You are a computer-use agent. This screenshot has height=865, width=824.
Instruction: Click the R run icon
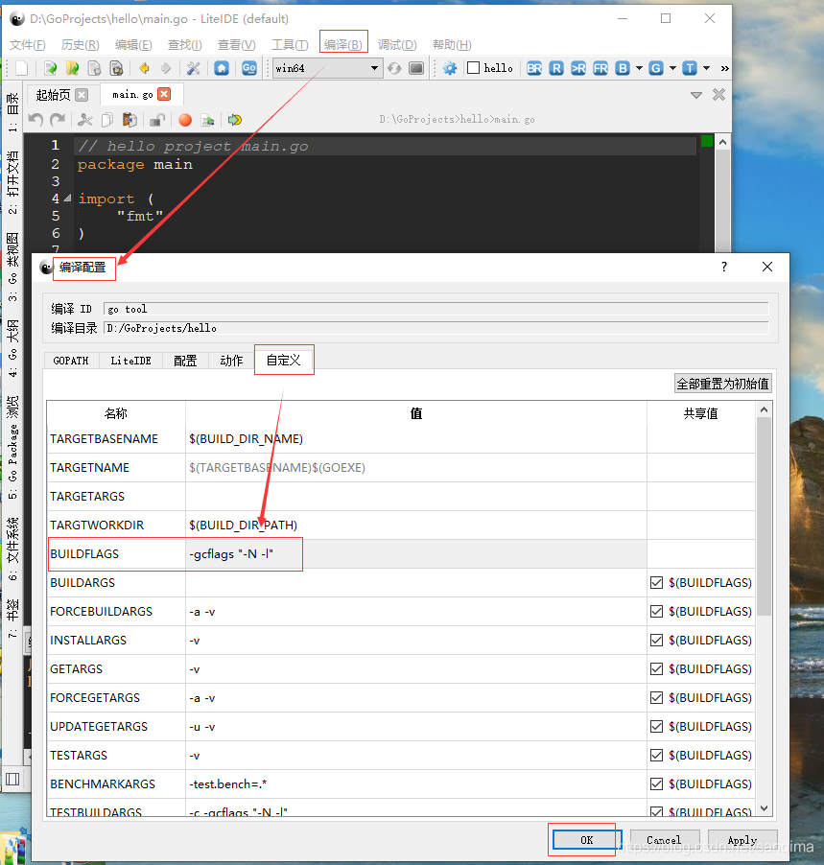(556, 68)
